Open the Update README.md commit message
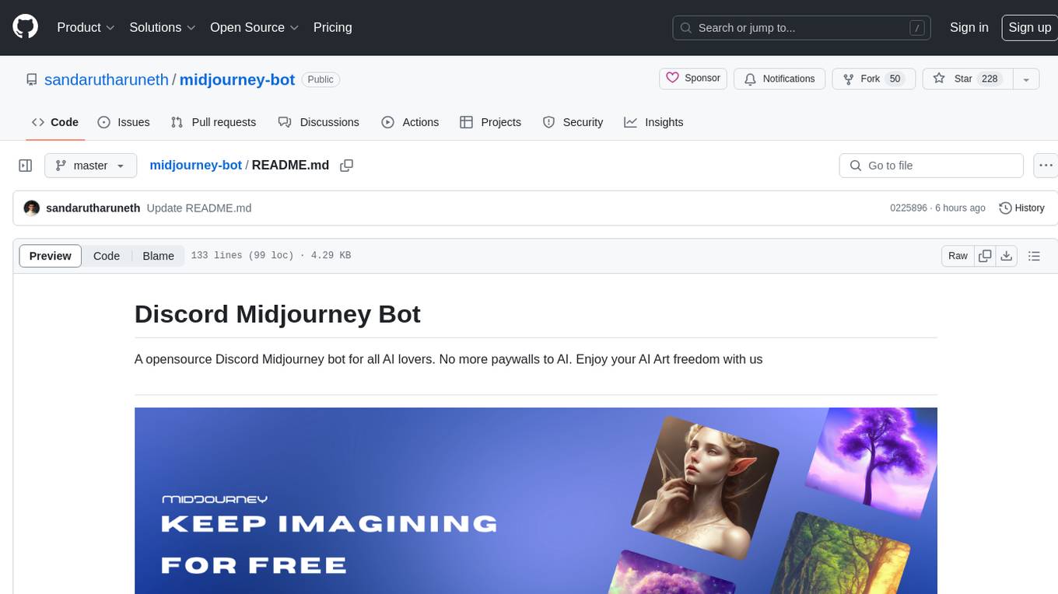The image size is (1058, 594). click(199, 208)
